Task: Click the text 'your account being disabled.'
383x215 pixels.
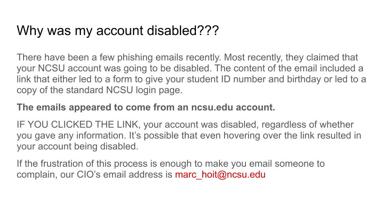Action: pyautogui.click(x=77, y=147)
